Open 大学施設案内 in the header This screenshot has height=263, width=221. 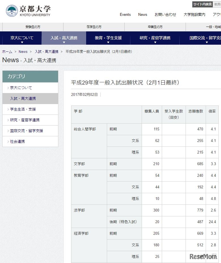[194, 15]
